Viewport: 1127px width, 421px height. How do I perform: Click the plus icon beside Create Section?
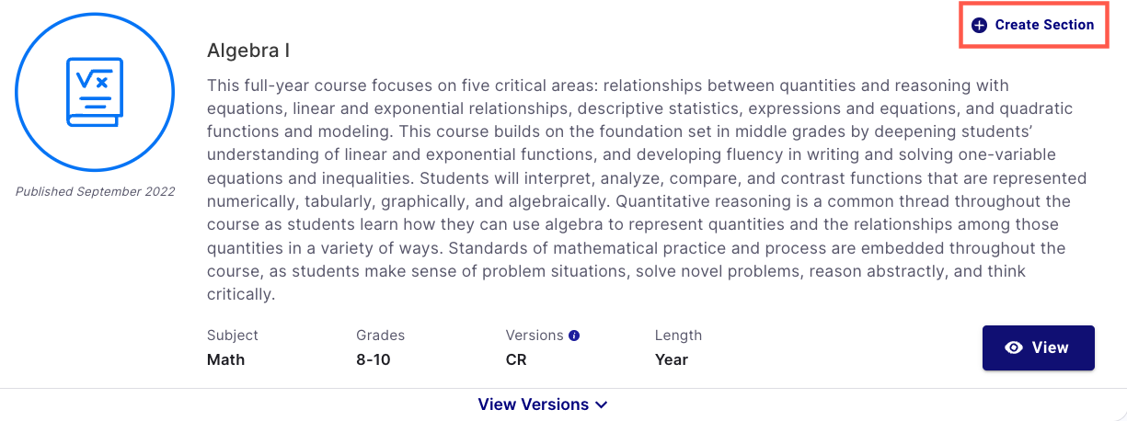980,25
